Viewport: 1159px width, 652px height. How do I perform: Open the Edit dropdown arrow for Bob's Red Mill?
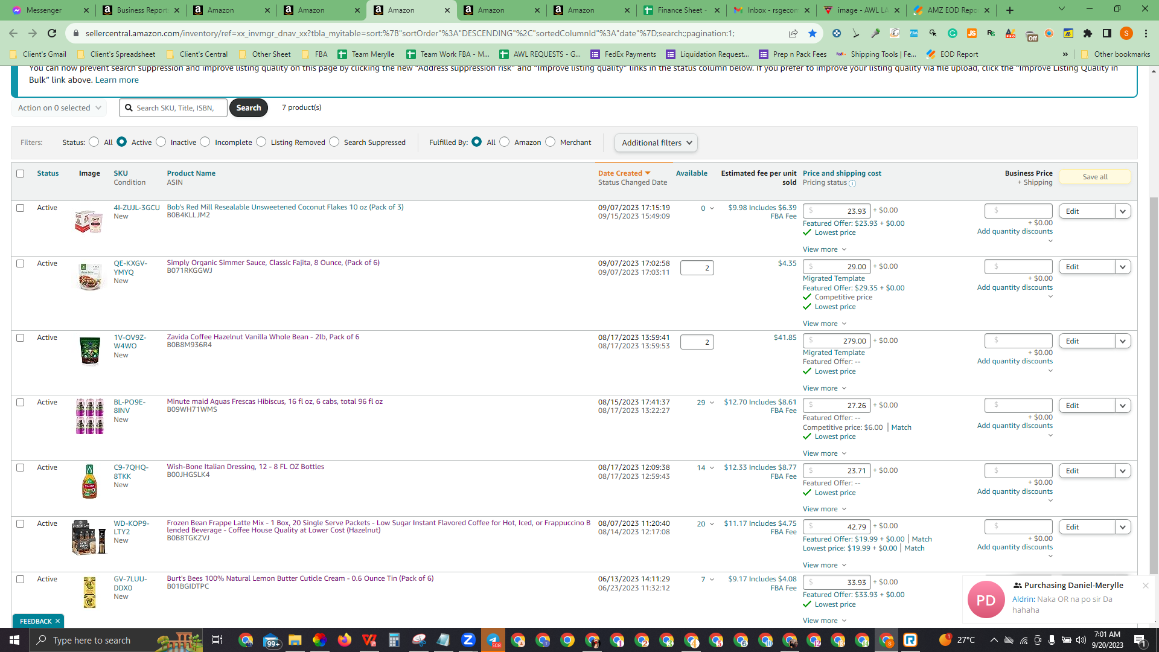(1123, 211)
